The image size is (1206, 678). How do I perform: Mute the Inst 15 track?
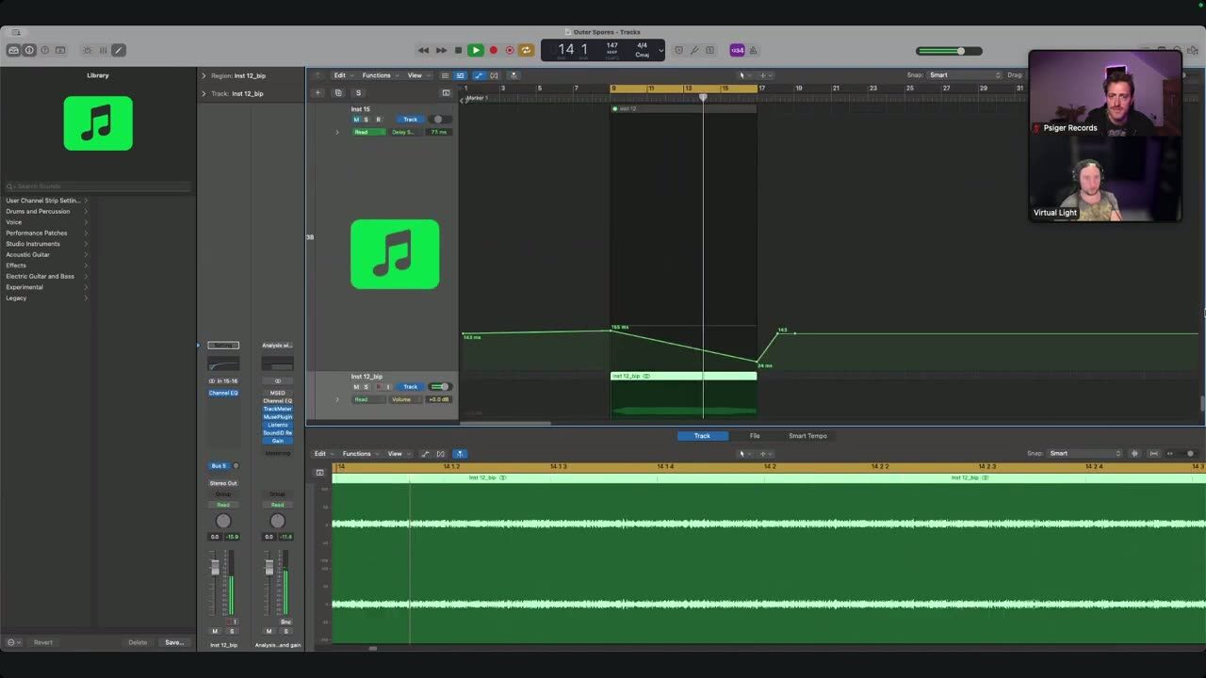pyautogui.click(x=356, y=120)
